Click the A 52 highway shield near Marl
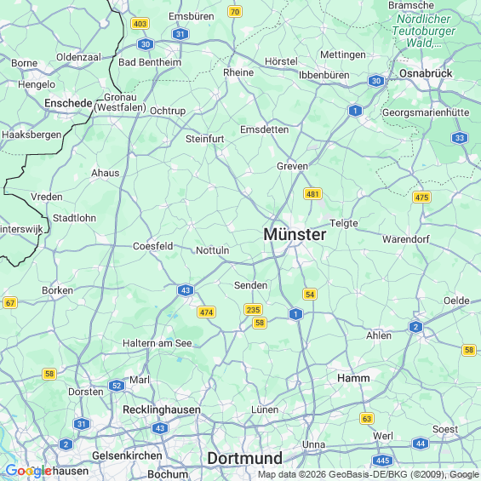This screenshot has height=481, width=481. click(x=117, y=386)
